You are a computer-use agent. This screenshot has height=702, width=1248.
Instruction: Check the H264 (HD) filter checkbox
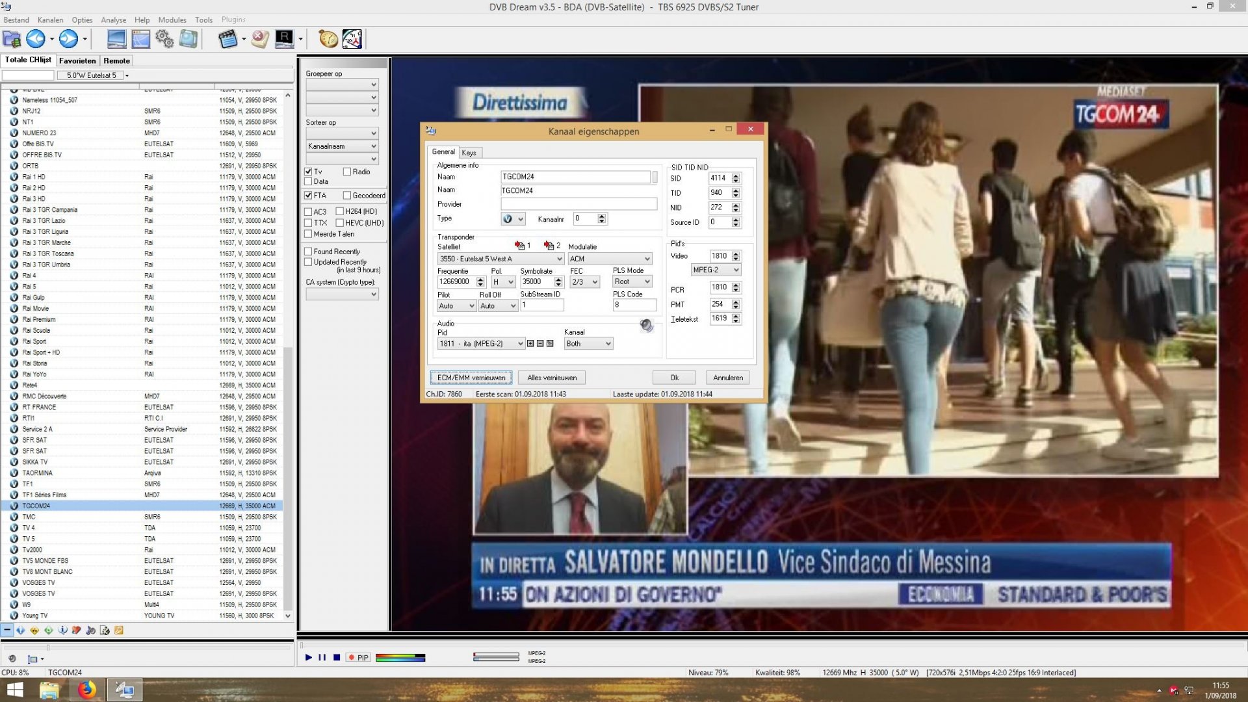pyautogui.click(x=340, y=211)
